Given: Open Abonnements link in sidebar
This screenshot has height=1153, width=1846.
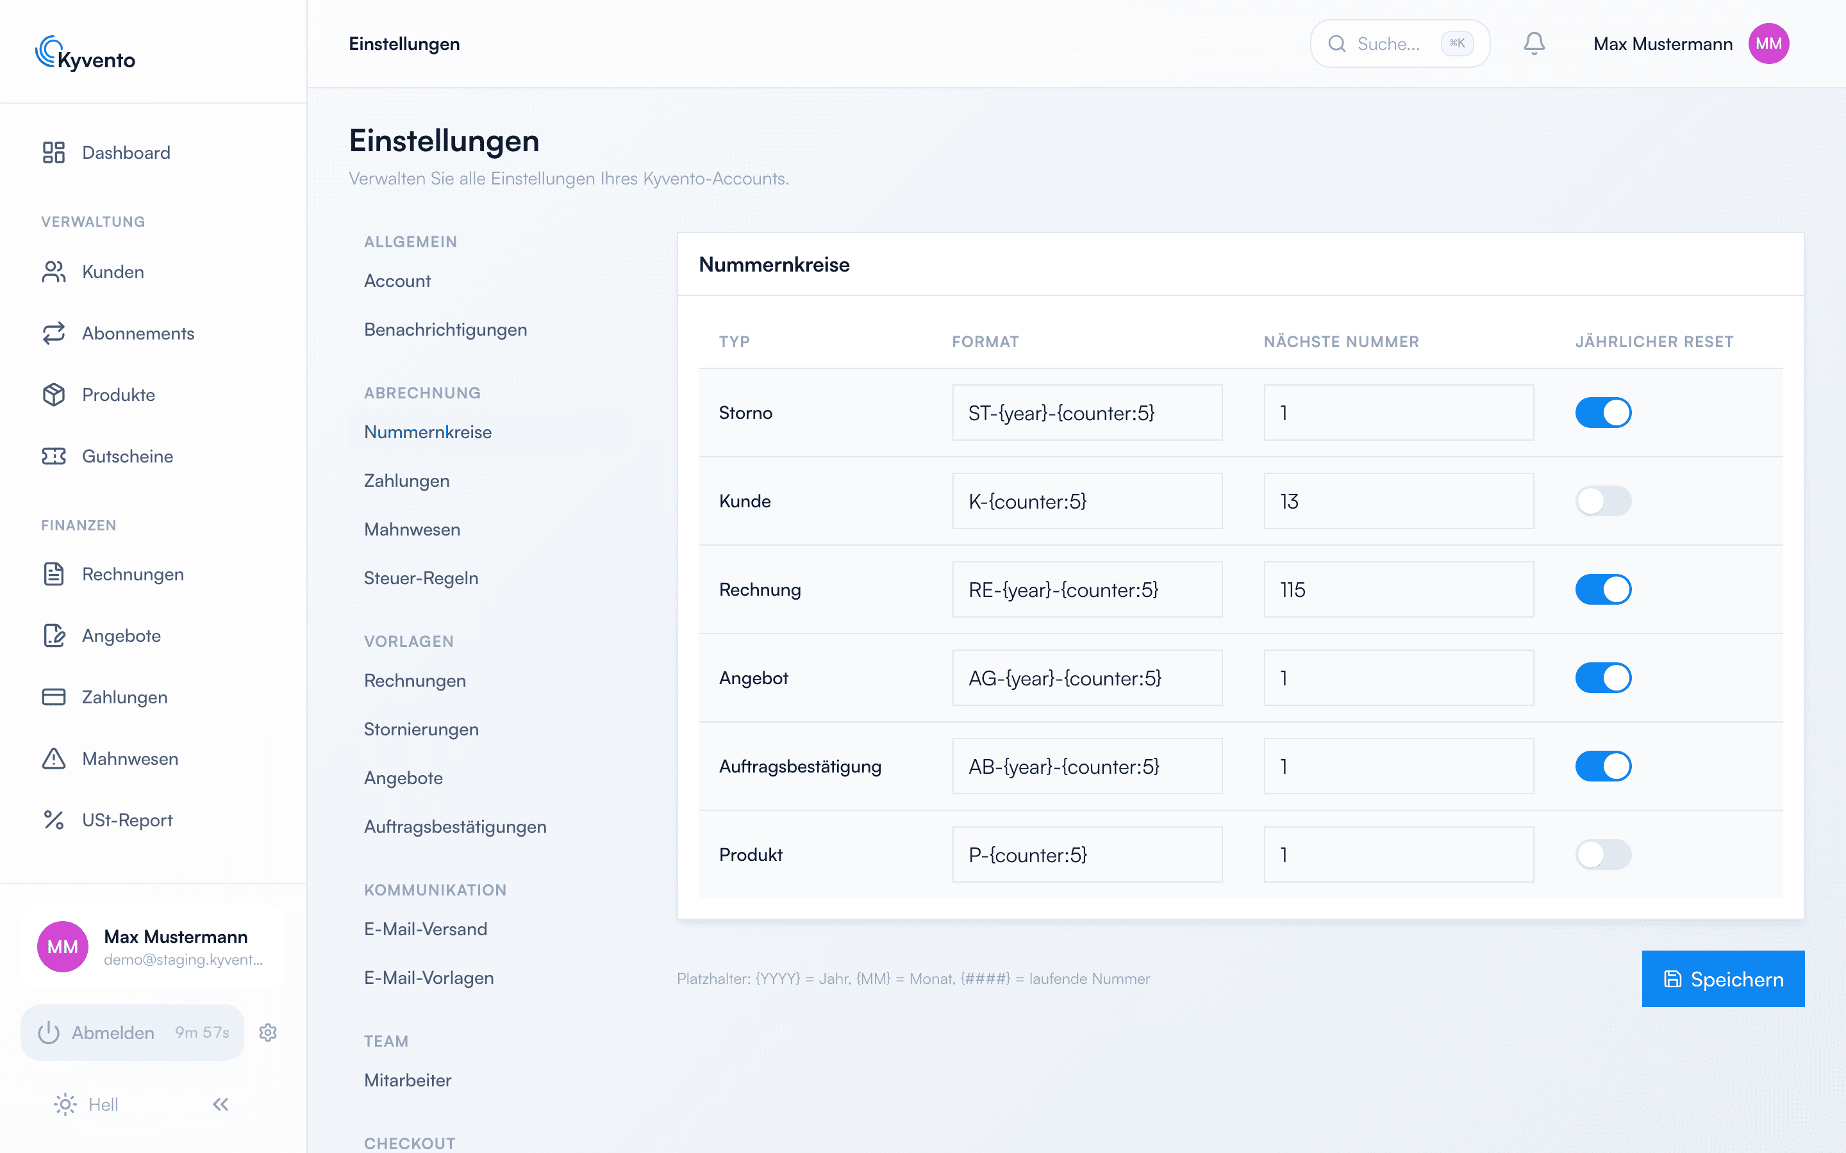Looking at the screenshot, I should 138,333.
